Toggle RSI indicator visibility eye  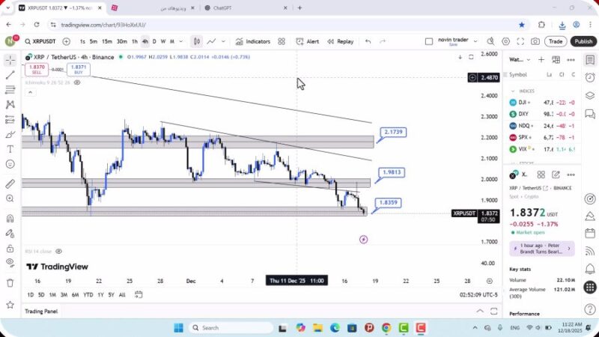(x=58, y=252)
